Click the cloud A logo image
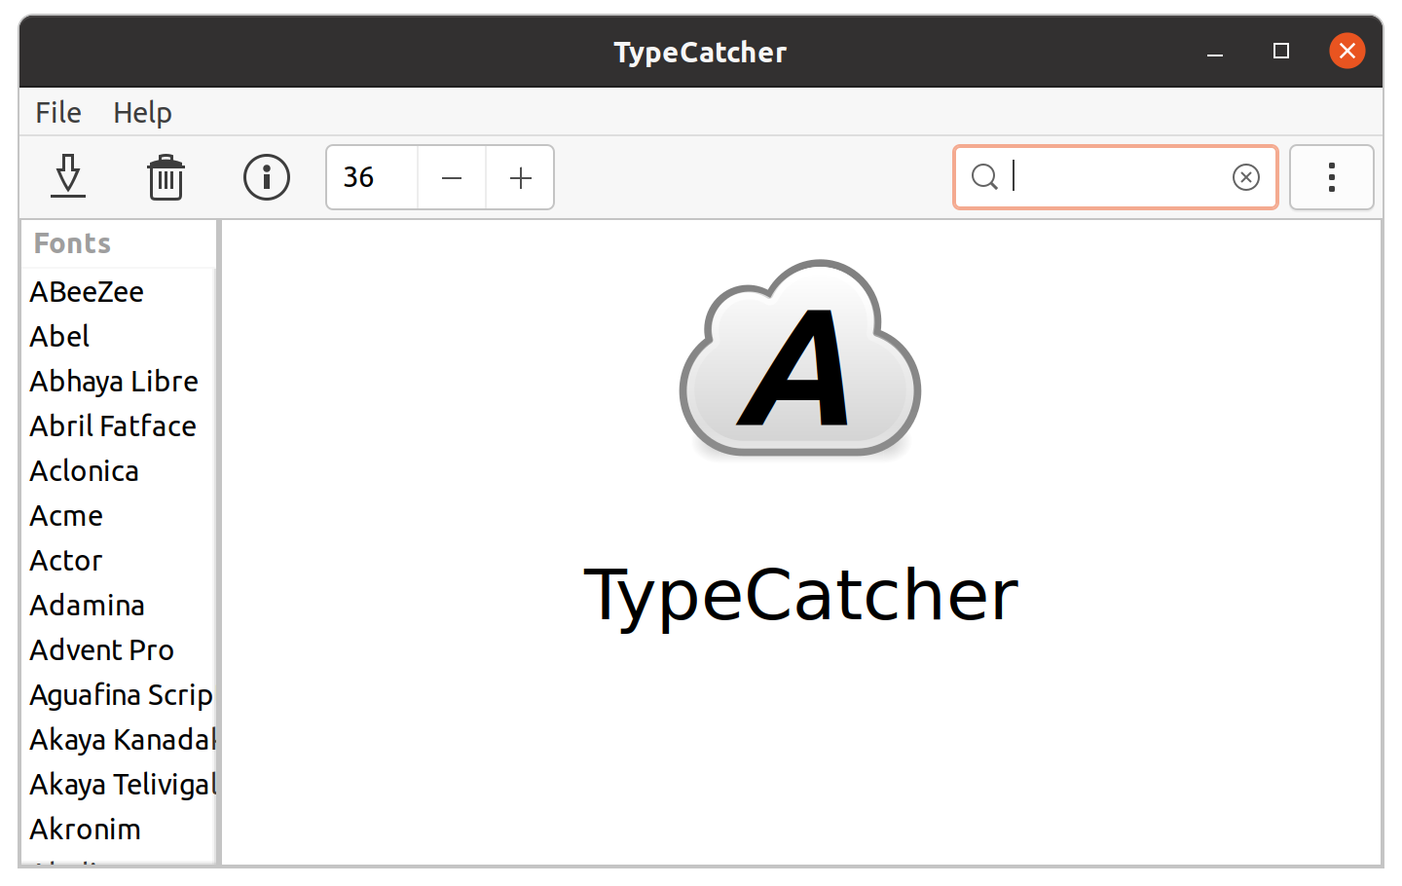Viewport: 1402px width, 886px height. [x=800, y=358]
